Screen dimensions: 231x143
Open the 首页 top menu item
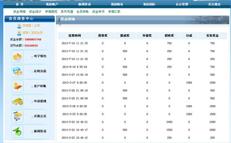click(20, 4)
